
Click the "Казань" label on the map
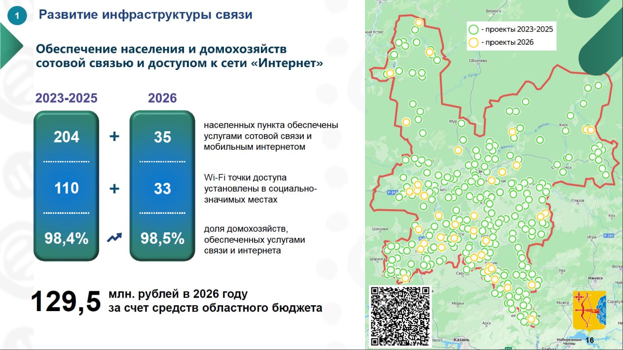[x=460, y=340]
